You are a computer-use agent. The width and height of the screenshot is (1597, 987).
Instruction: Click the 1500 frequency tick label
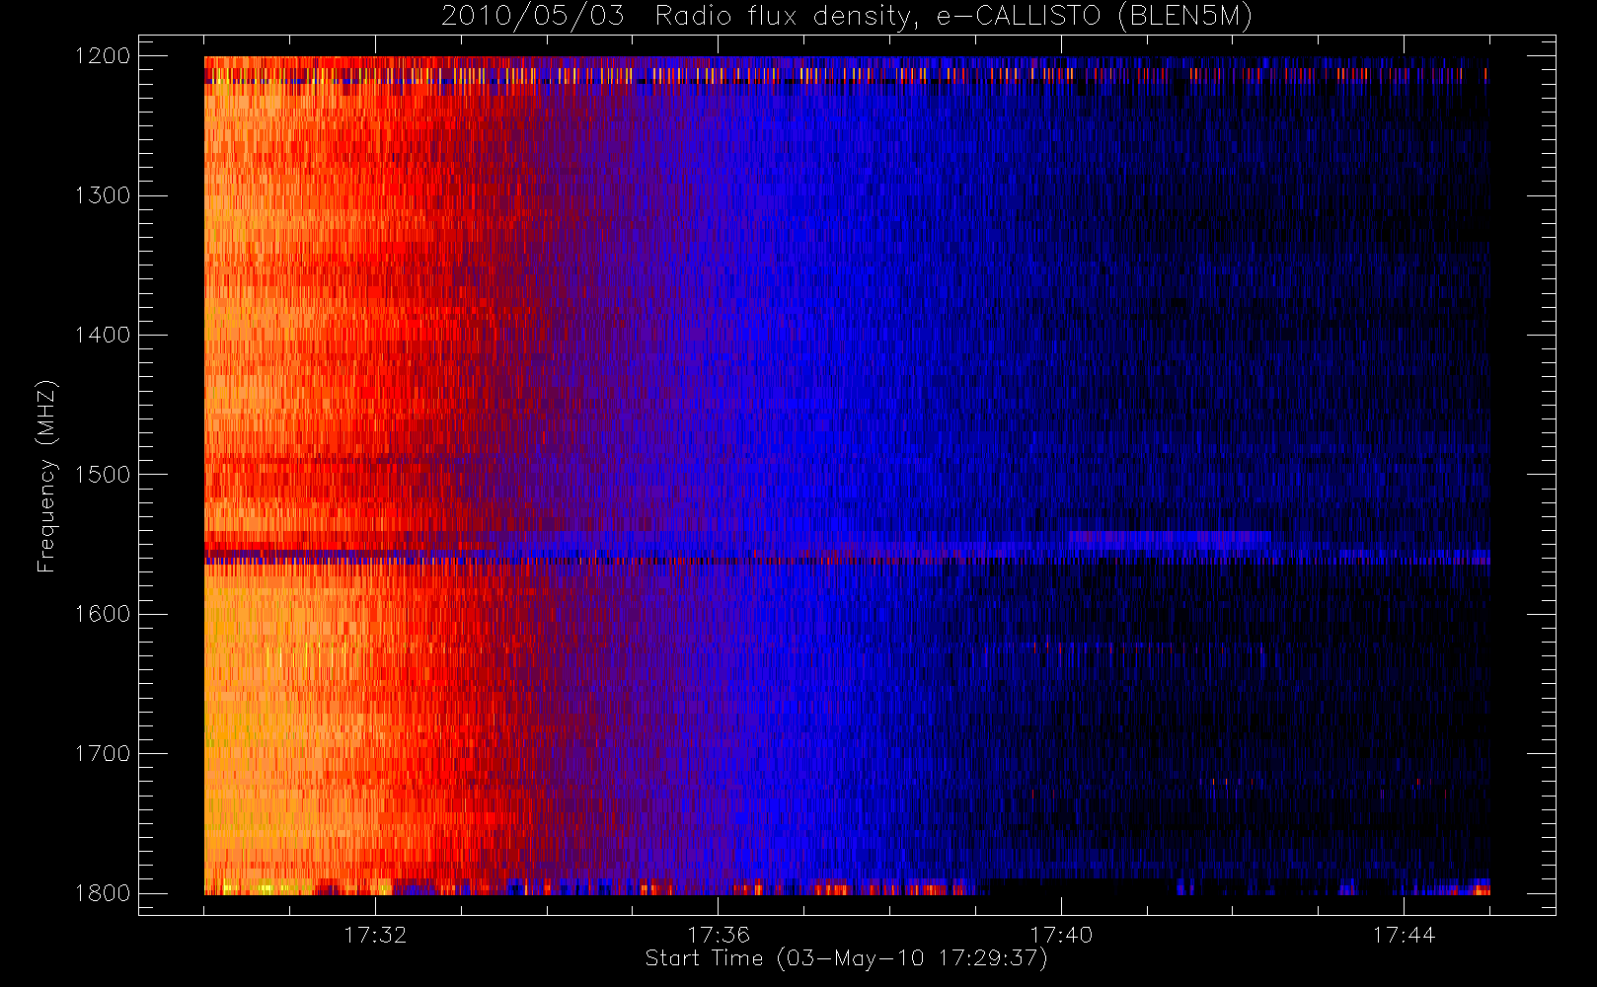(103, 475)
